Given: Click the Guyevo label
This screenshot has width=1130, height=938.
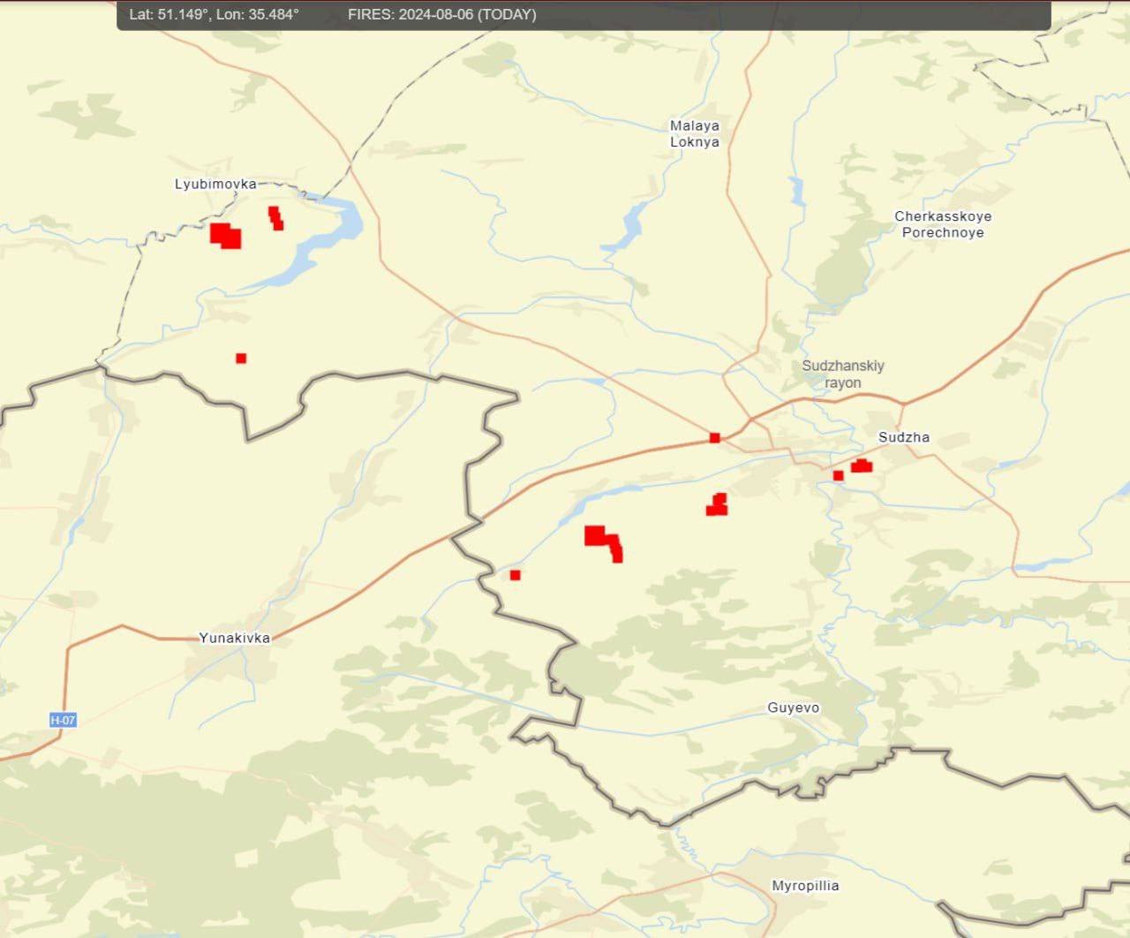Looking at the screenshot, I should (793, 707).
